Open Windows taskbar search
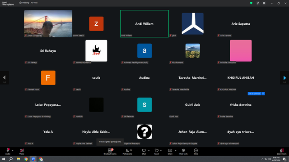Screen dimensions: 289x162 pyautogui.click(x=11, y=159)
